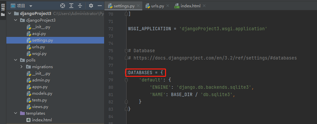317x124 pixels.
Task: Select the templates folder row
Action: tap(55, 113)
